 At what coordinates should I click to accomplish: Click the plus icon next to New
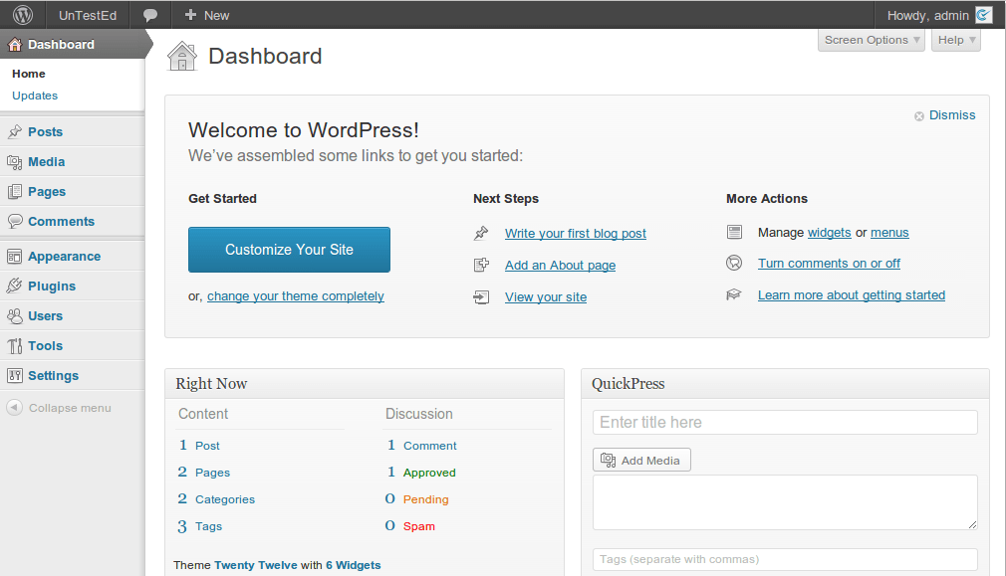coord(190,15)
